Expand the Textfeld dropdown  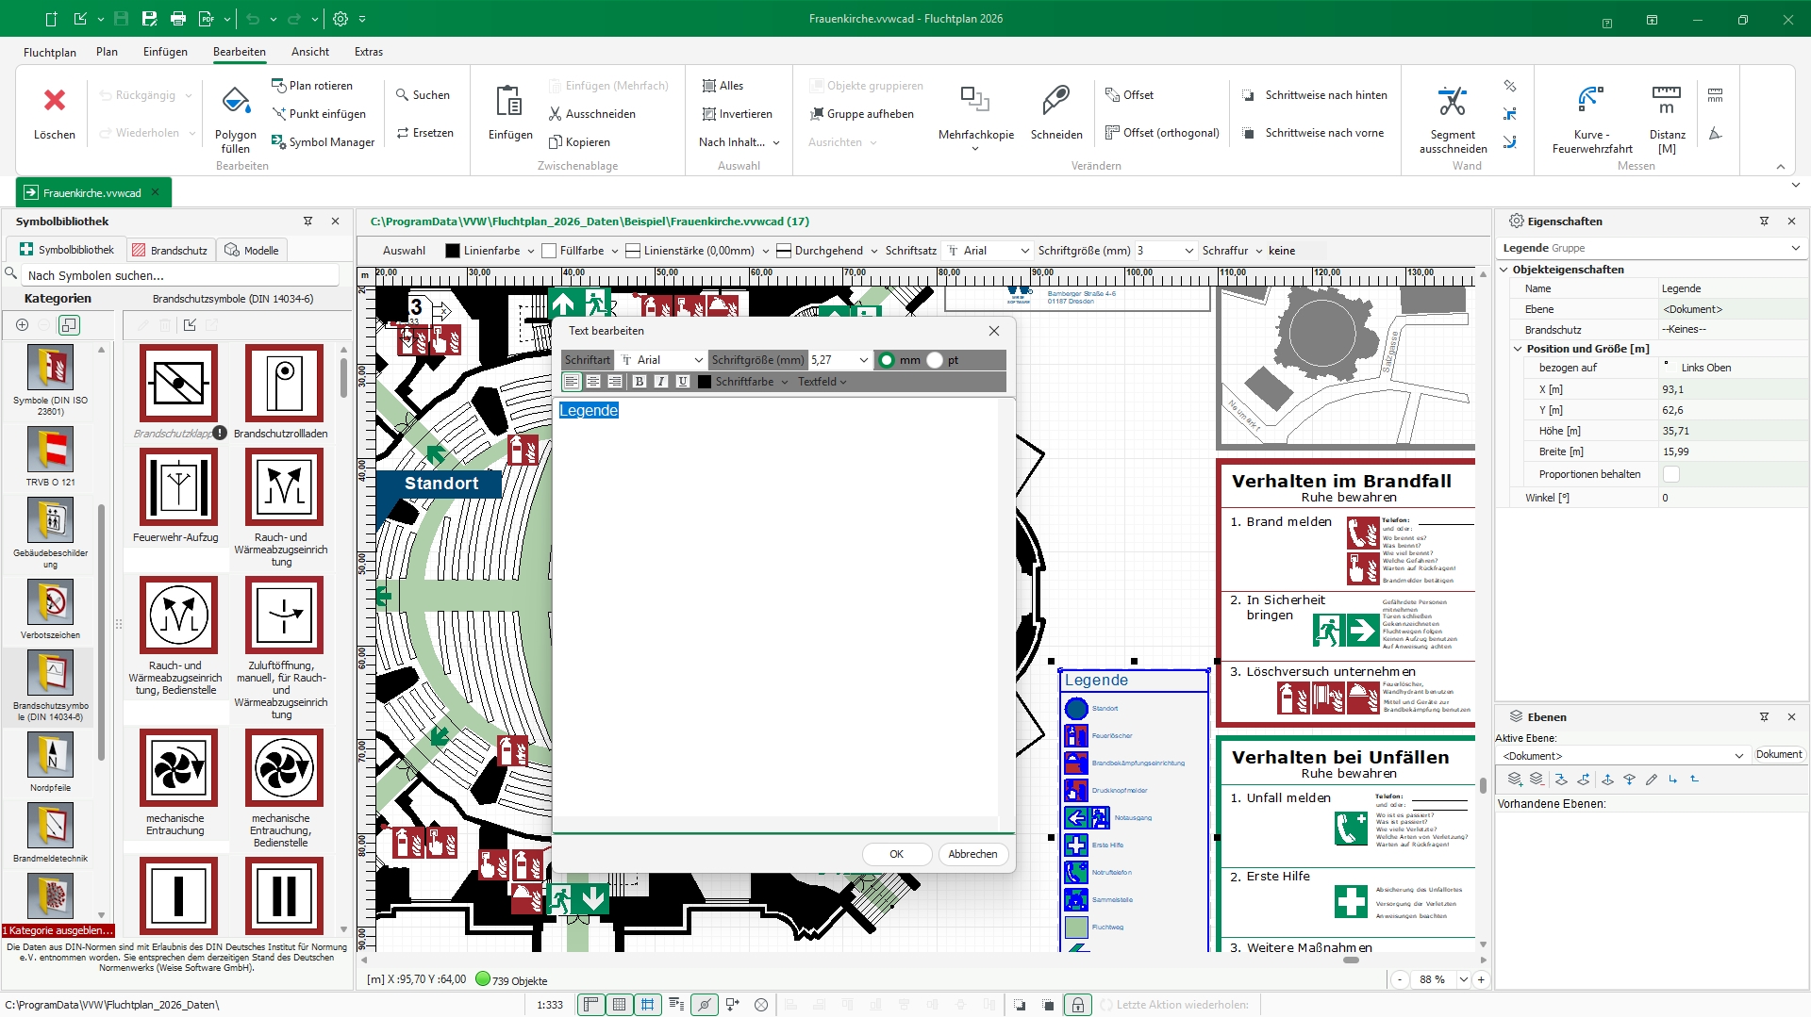822,382
